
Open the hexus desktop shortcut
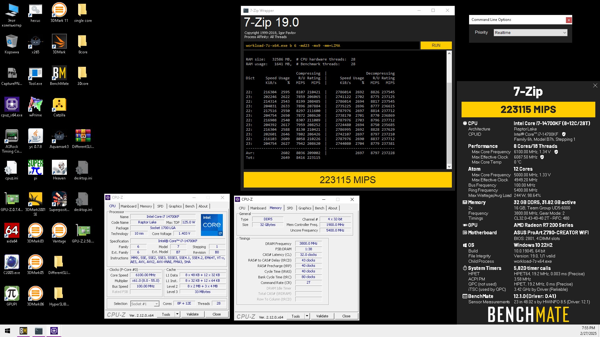coord(35,13)
